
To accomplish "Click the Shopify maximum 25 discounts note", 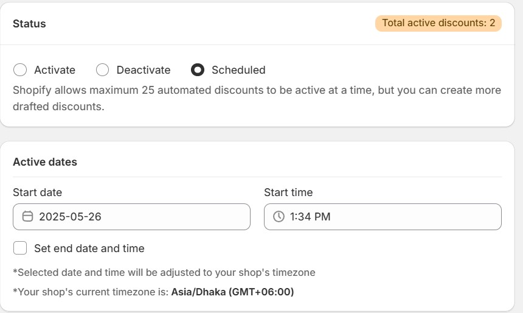I will point(257,98).
